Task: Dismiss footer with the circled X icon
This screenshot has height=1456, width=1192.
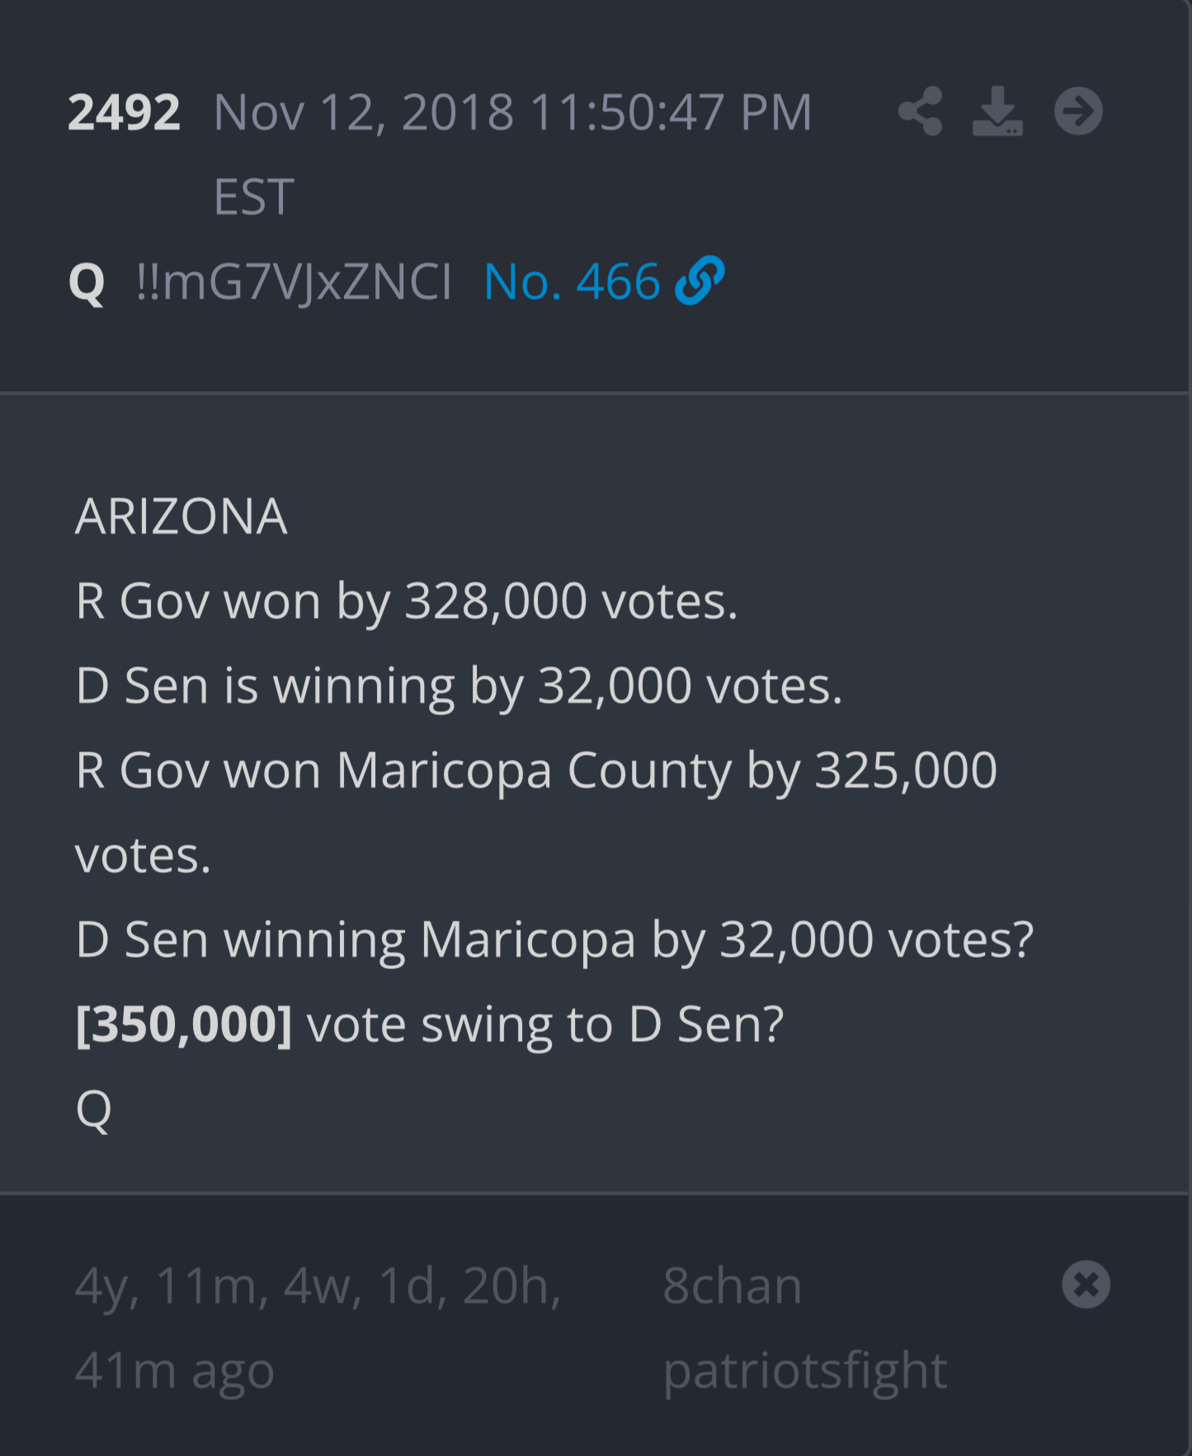Action: tap(1086, 1284)
